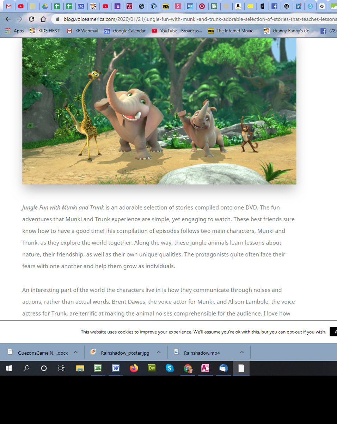This screenshot has width=337, height=424.
Task: Open the downloaded Rainshadow.mp4
Action: point(197,353)
